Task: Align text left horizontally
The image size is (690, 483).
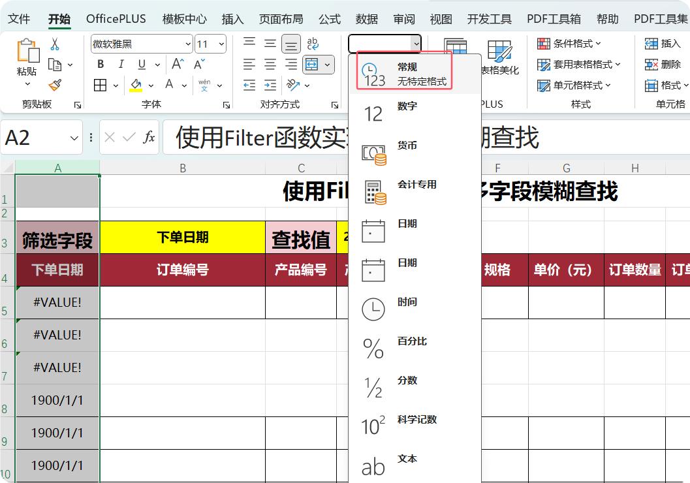Action: tap(249, 64)
